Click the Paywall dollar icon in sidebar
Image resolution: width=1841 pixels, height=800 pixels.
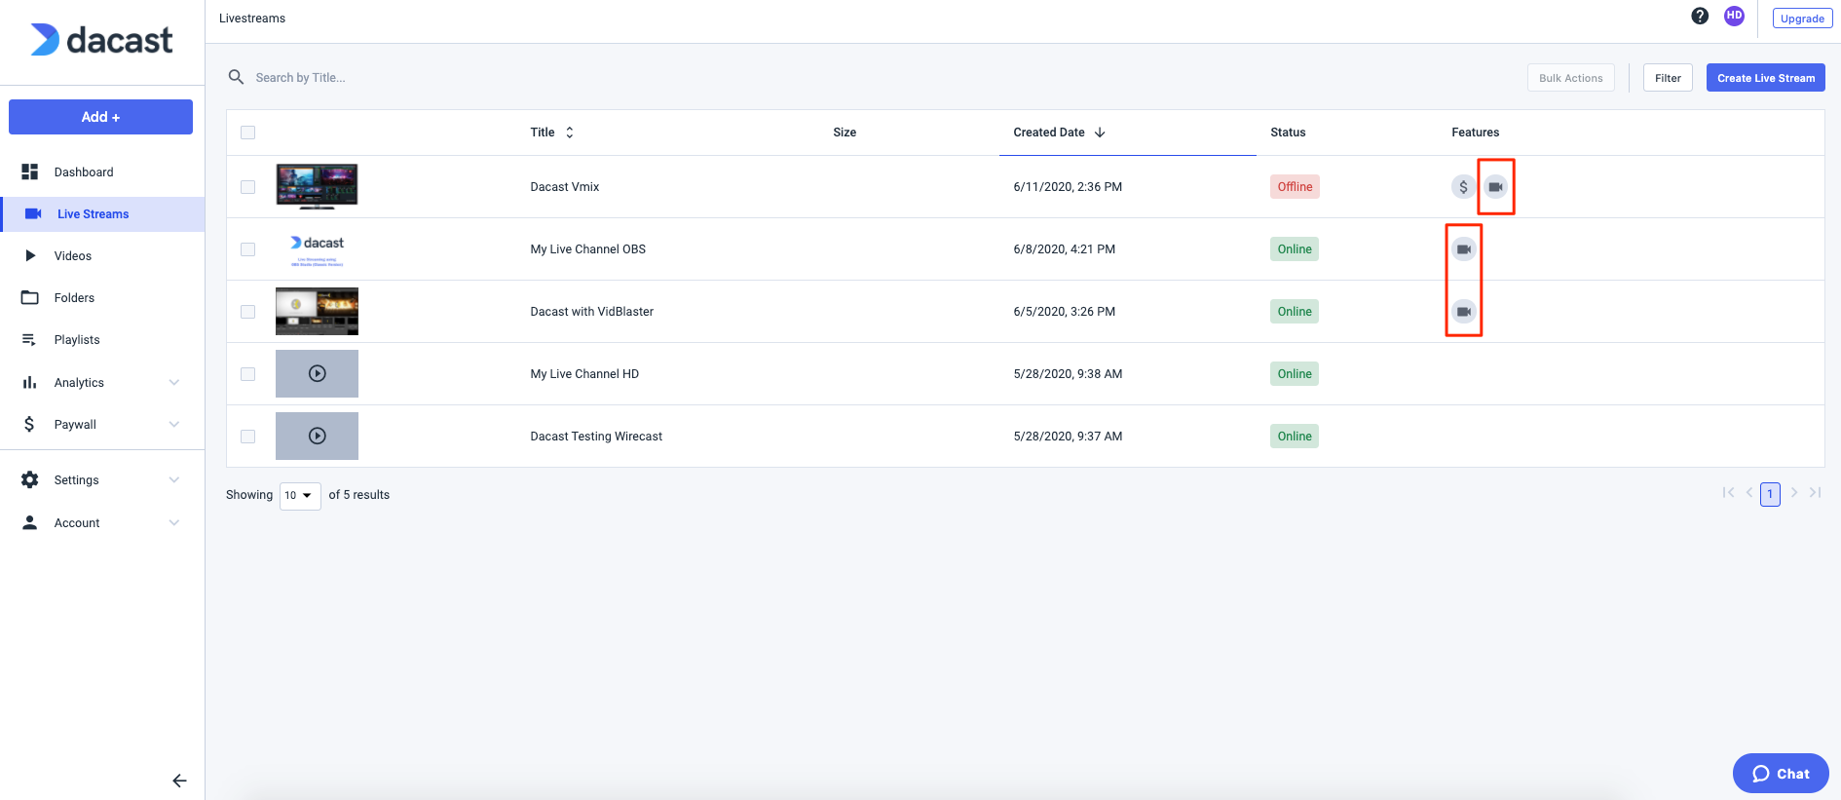click(x=29, y=424)
